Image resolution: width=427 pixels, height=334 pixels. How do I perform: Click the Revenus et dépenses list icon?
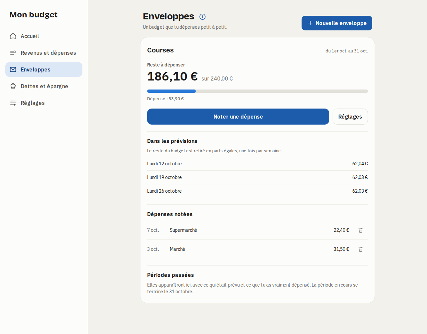[13, 53]
